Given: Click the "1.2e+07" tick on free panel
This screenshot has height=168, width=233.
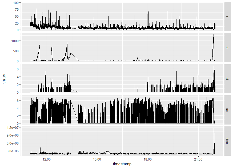Looking at the screenshot, I should point(13,128).
